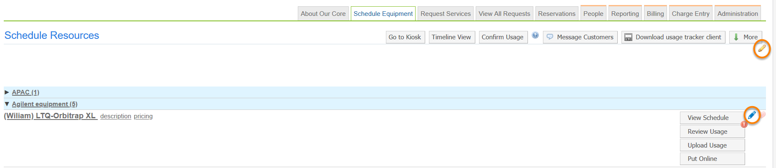Screen dimensions: 776x168
Task: Open the pricing link for LTQ-Orbitrap XL
Action: [143, 116]
